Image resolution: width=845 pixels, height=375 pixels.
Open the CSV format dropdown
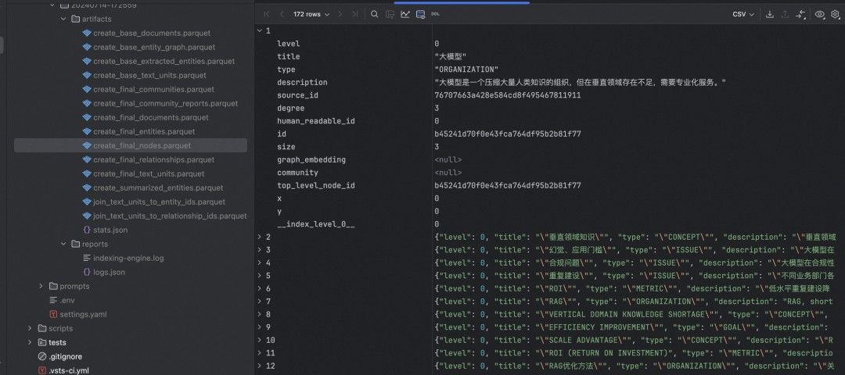pyautogui.click(x=744, y=15)
